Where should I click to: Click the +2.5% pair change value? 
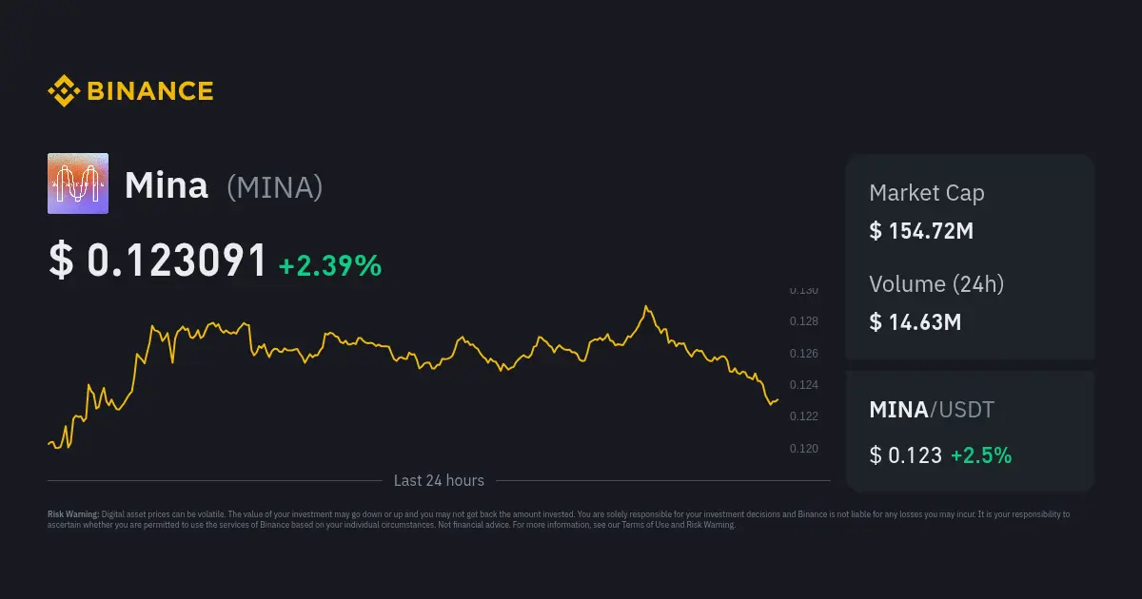pyautogui.click(x=981, y=455)
